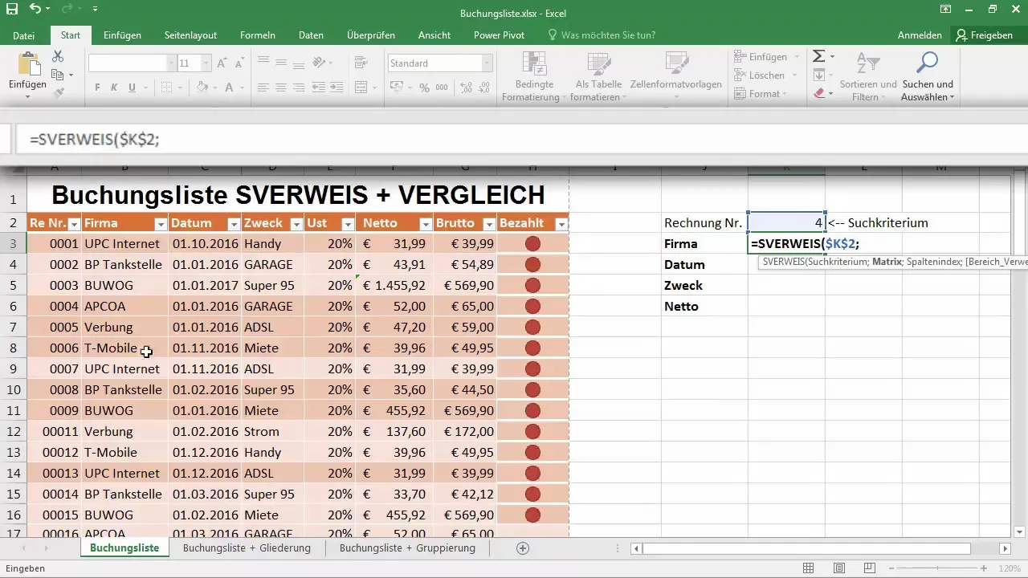
Task: Switch to the Überprüfen ribbon tab
Action: [371, 35]
